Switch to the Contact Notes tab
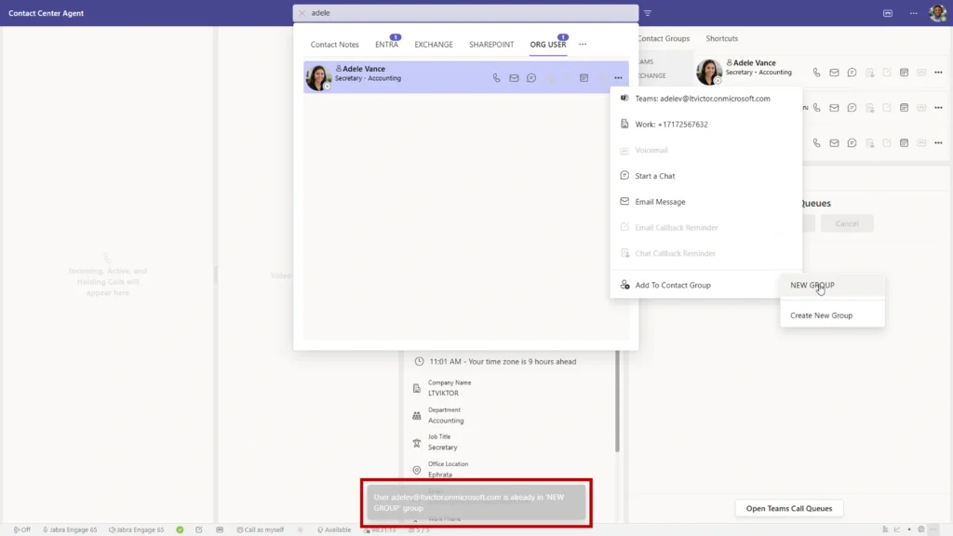This screenshot has width=953, height=536. [334, 45]
